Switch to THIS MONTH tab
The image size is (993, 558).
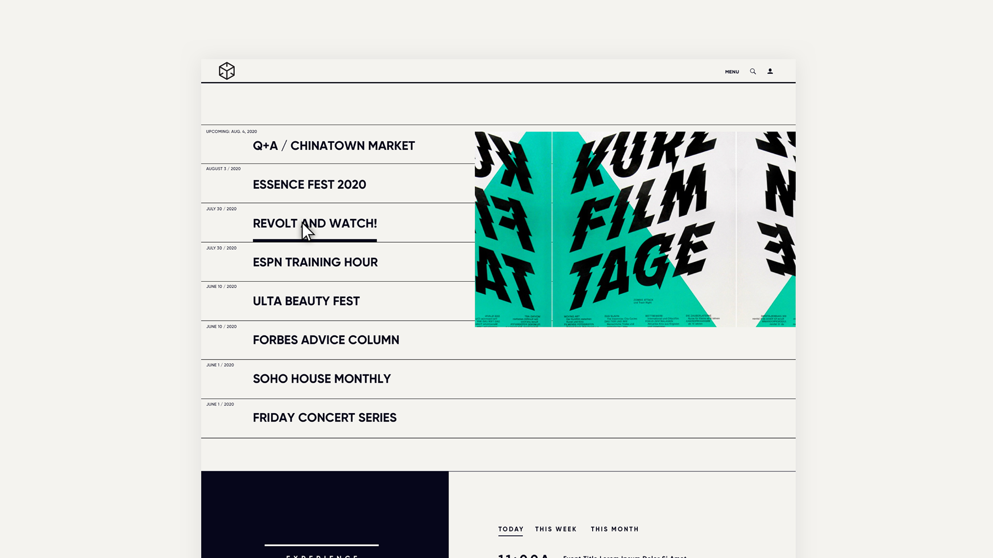614,529
